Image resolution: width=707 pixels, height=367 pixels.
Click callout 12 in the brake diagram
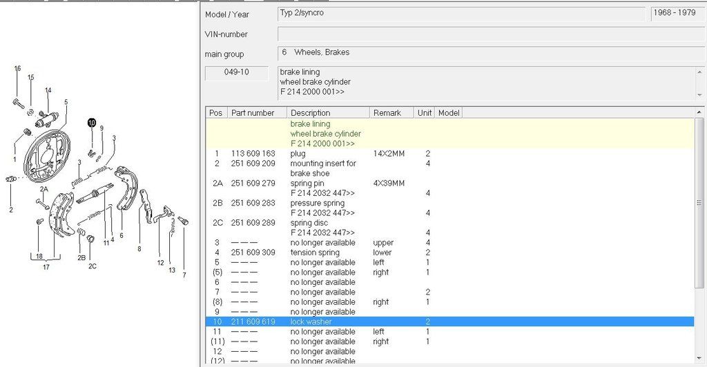160,263
